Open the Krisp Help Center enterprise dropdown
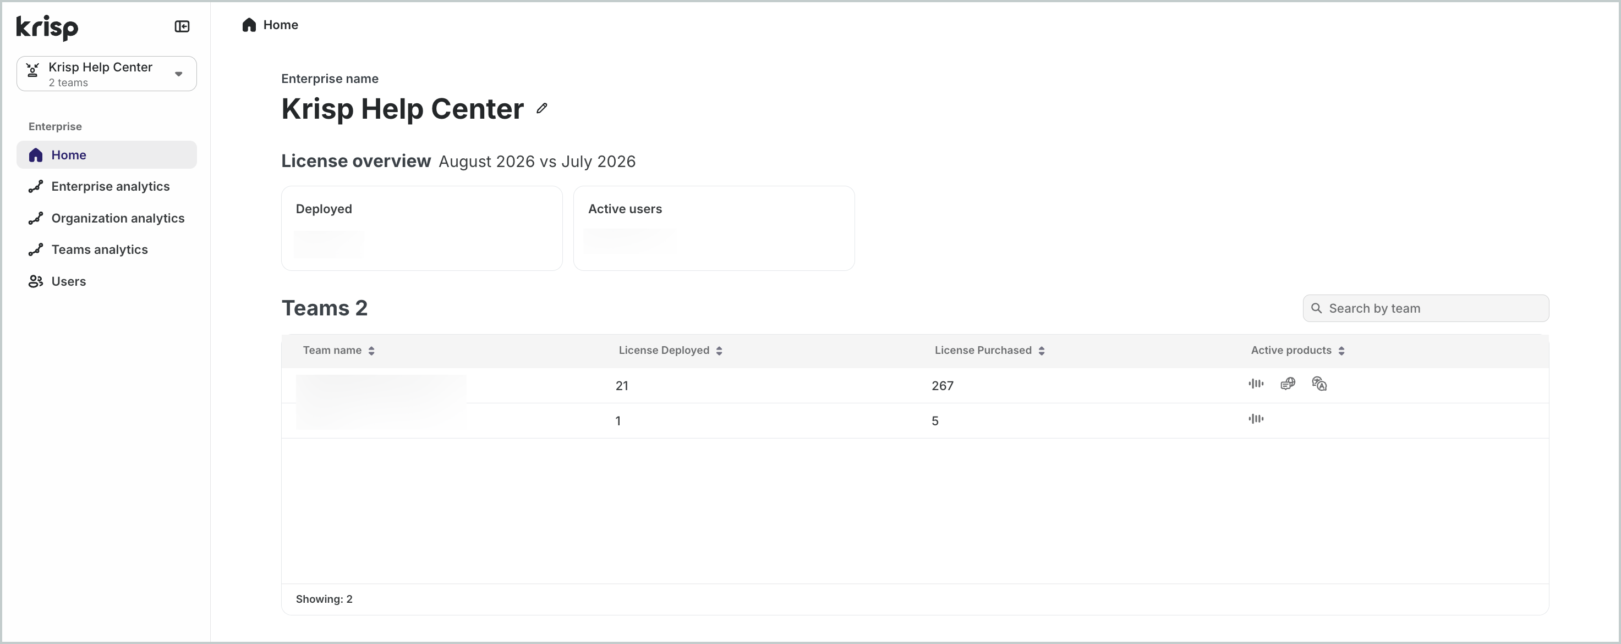 pyautogui.click(x=106, y=74)
